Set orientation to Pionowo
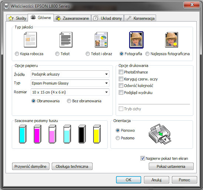This screenshot has height=190, width=203. [x=117, y=130]
